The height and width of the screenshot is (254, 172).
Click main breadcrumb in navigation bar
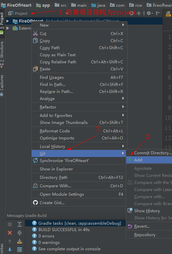pyautogui.click(x=79, y=5)
